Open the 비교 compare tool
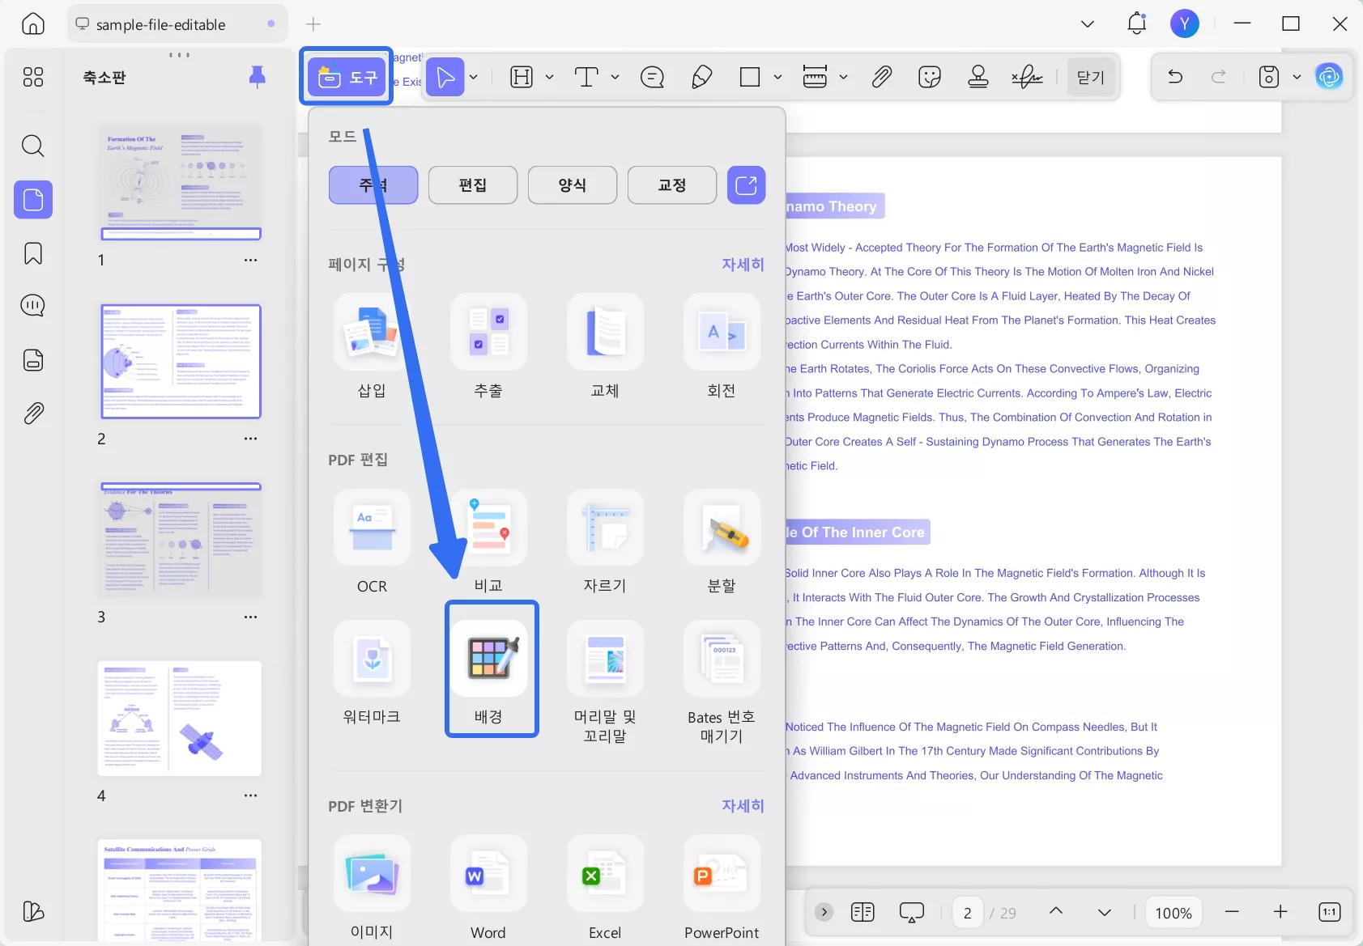The width and height of the screenshot is (1363, 946). coord(488,542)
